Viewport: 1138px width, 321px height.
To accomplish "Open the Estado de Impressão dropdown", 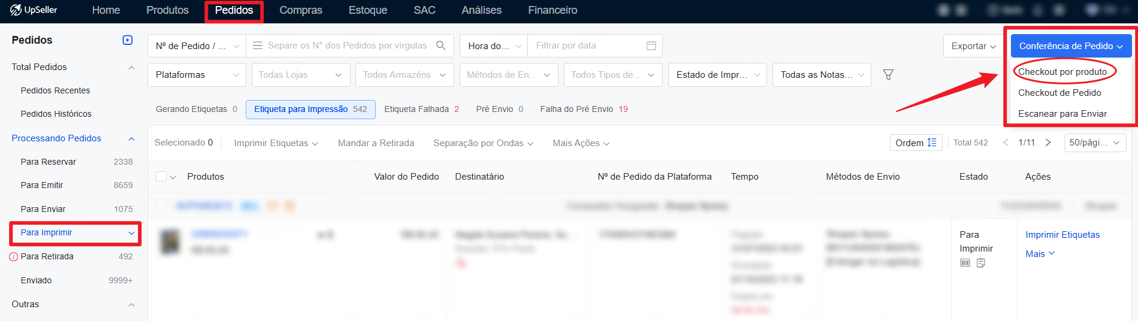I will [717, 75].
